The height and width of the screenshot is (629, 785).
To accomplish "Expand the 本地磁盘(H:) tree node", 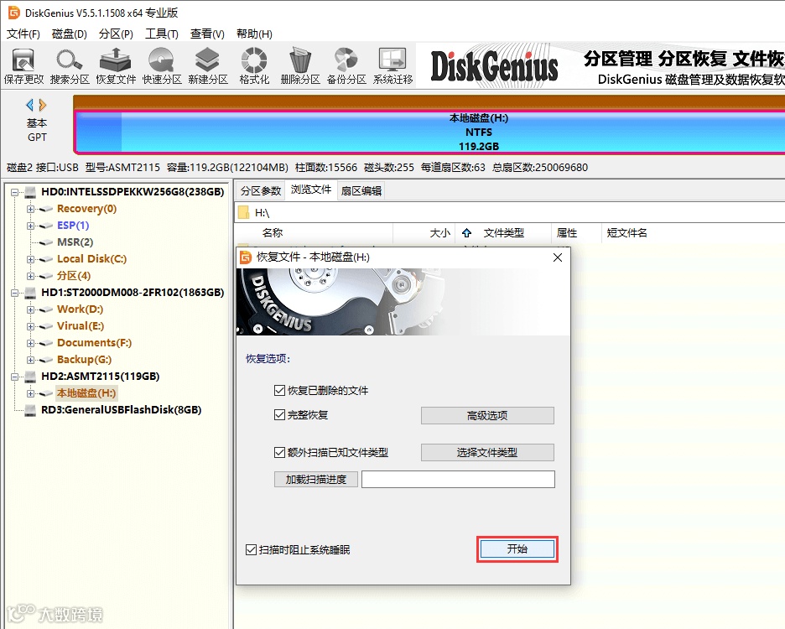I will [30, 393].
